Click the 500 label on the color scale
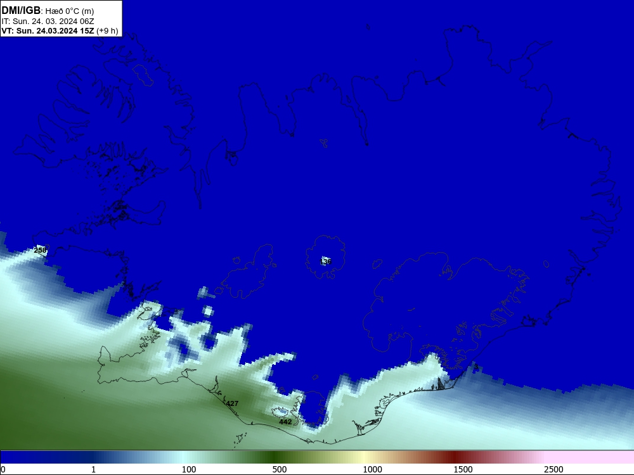This screenshot has width=634, height=475. [x=280, y=469]
